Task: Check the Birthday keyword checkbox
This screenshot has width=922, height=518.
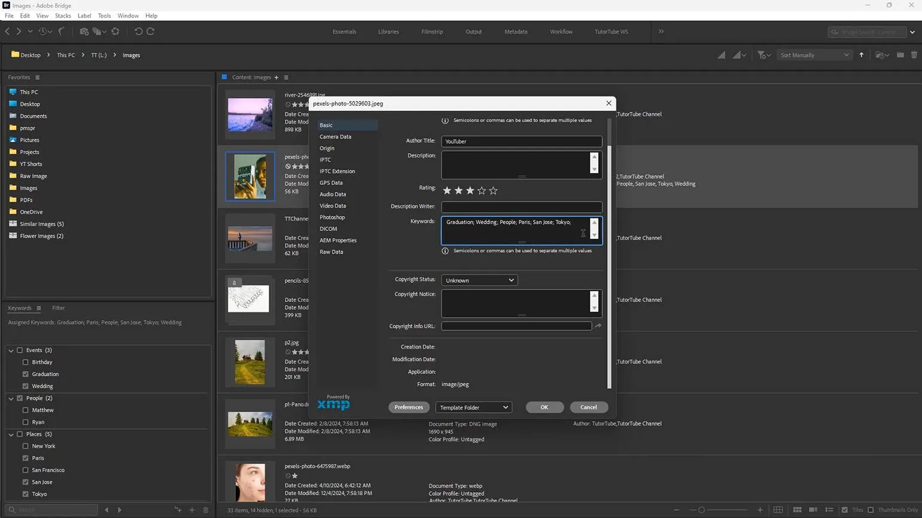Action: [26, 362]
